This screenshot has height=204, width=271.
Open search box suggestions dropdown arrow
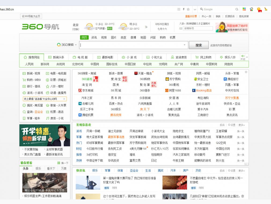pyautogui.click(x=185, y=45)
